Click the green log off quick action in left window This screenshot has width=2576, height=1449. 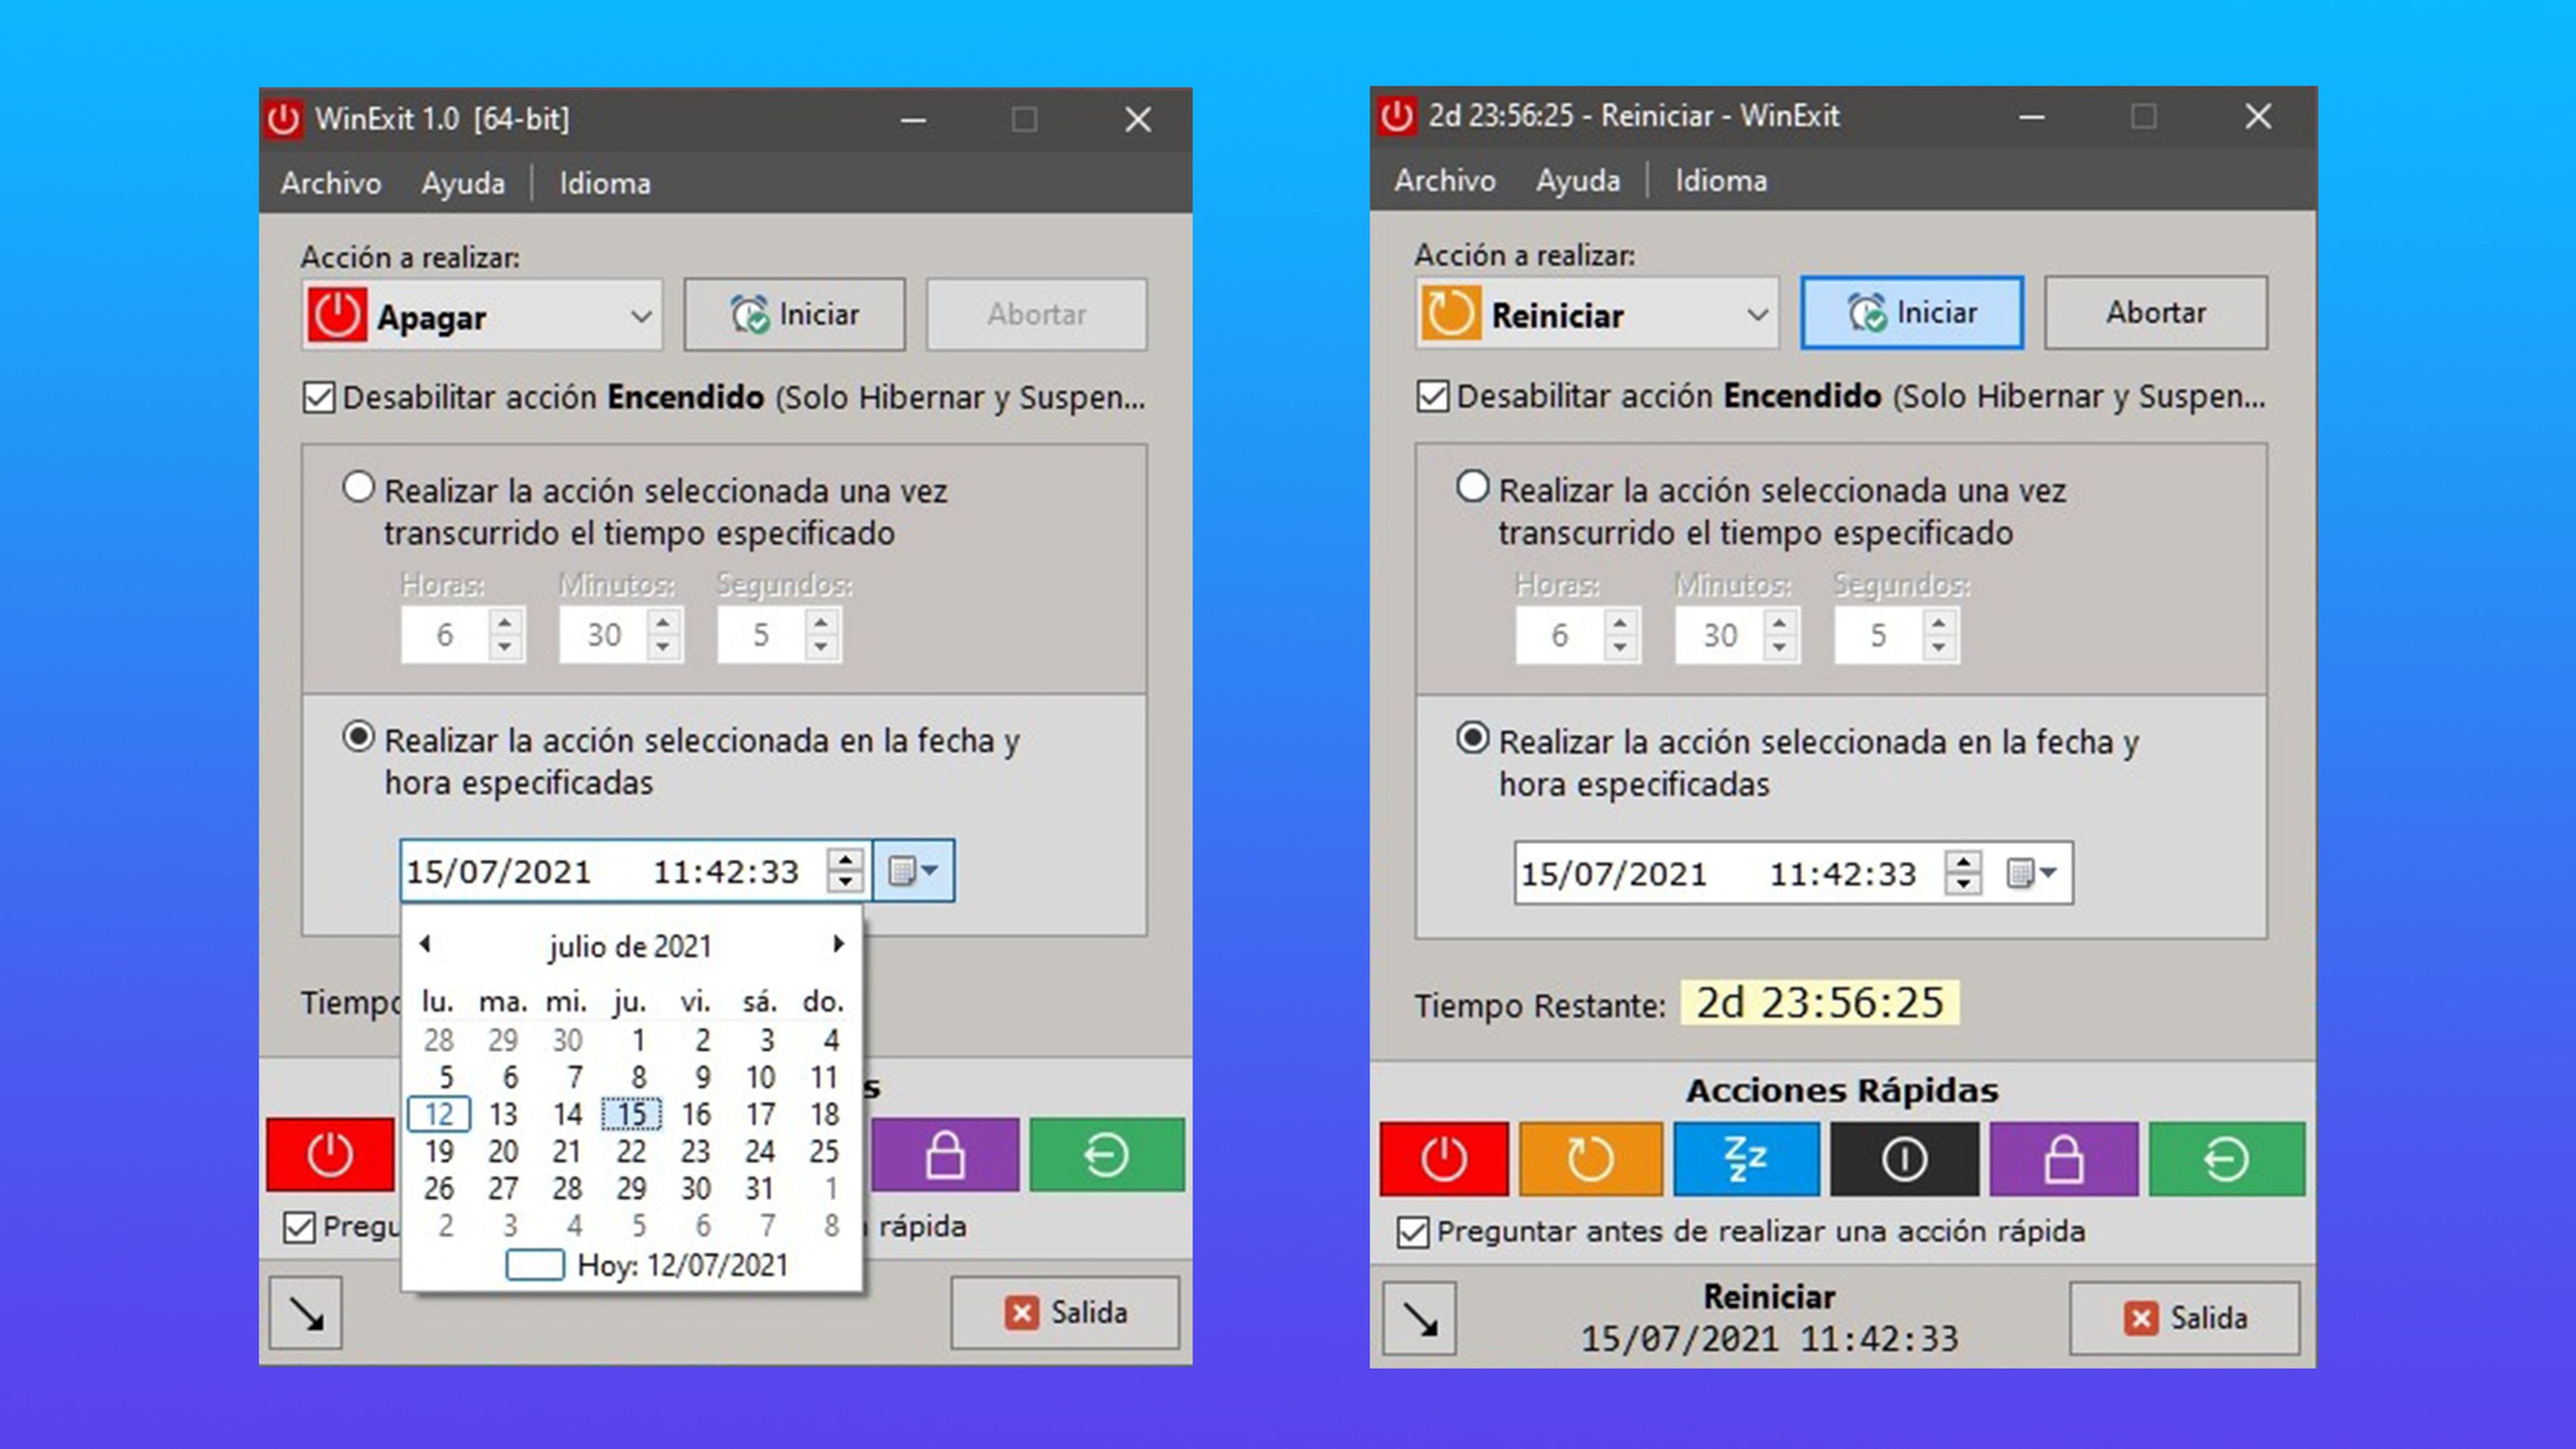point(1106,1155)
